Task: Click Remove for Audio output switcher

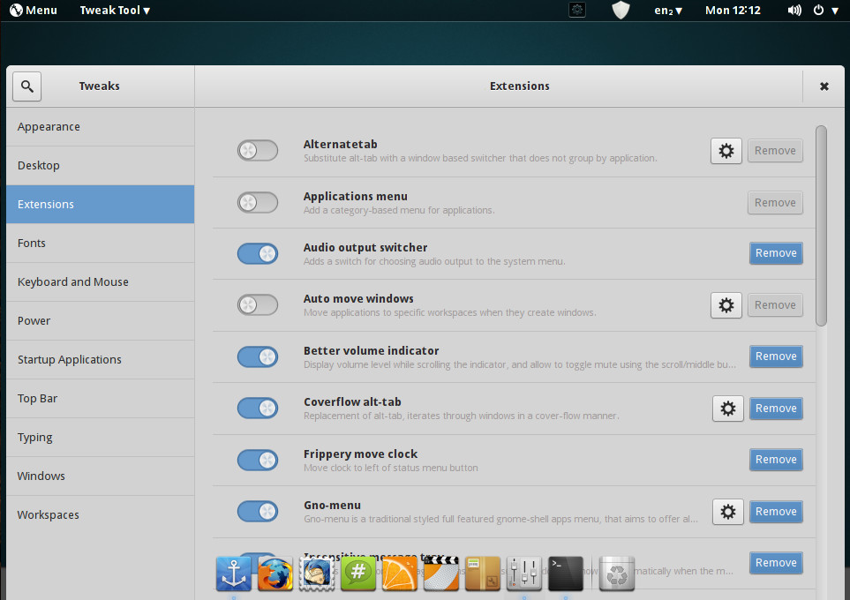Action: coord(776,253)
